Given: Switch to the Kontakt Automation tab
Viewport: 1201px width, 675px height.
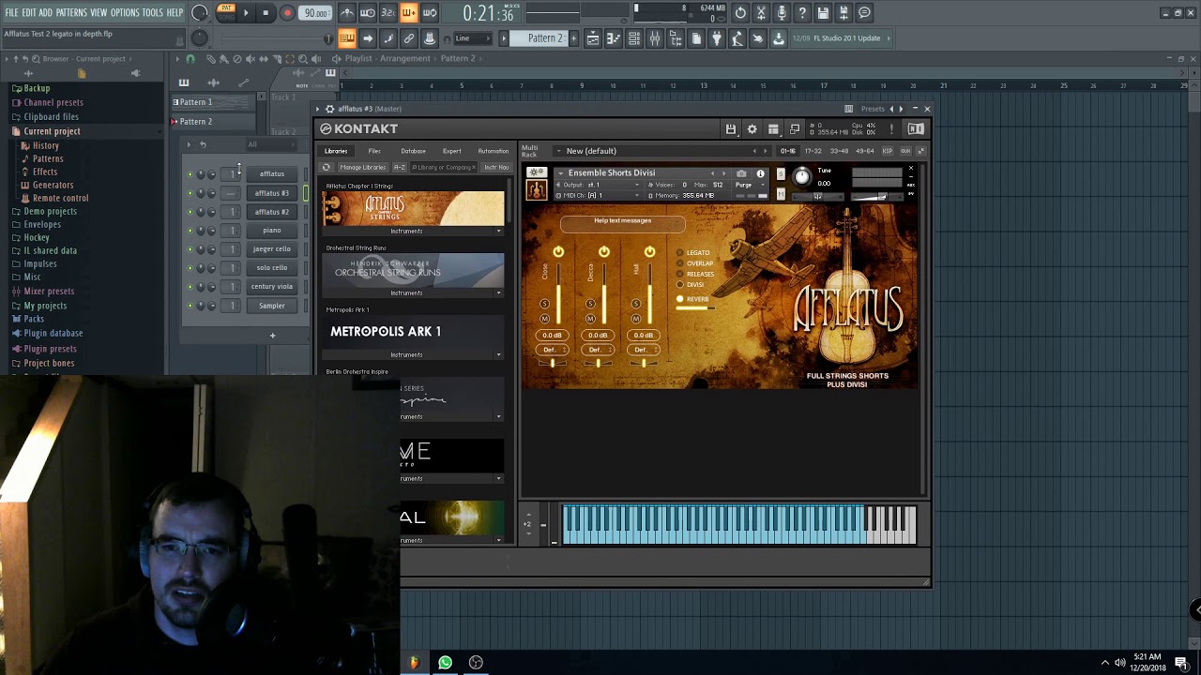Looking at the screenshot, I should pos(493,151).
